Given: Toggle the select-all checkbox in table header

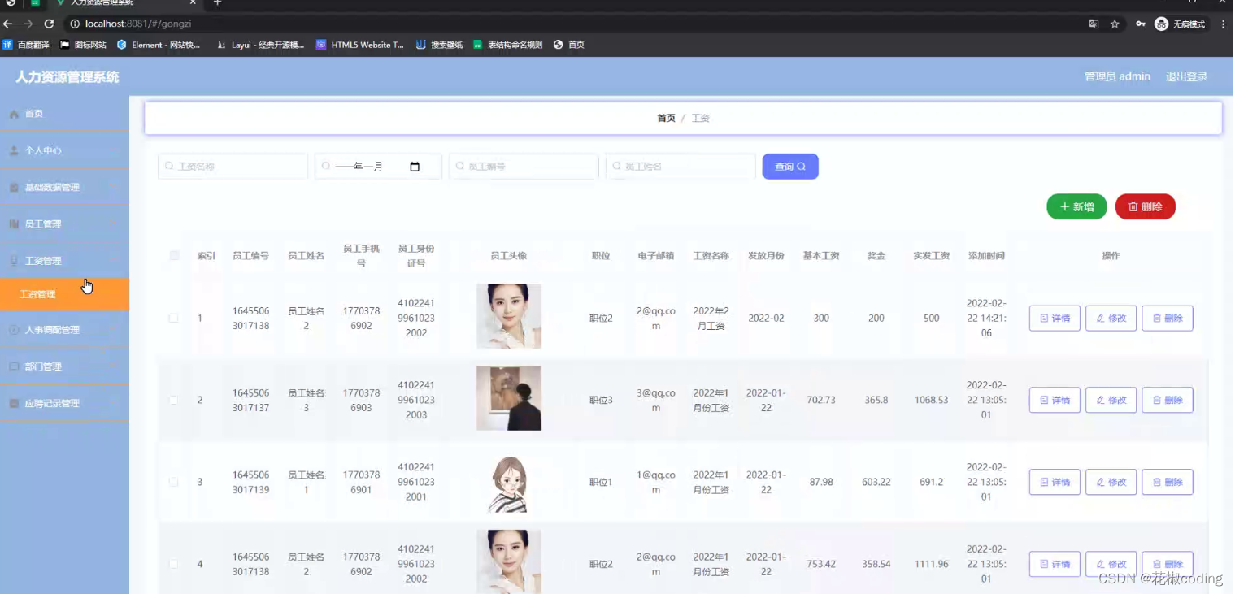Looking at the screenshot, I should click(x=174, y=255).
